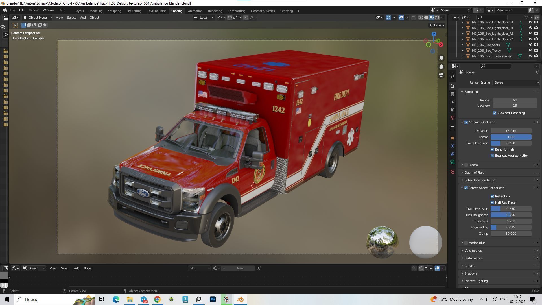This screenshot has width=542, height=305.
Task: Adjust the Max Roughness slider
Action: coord(511,215)
